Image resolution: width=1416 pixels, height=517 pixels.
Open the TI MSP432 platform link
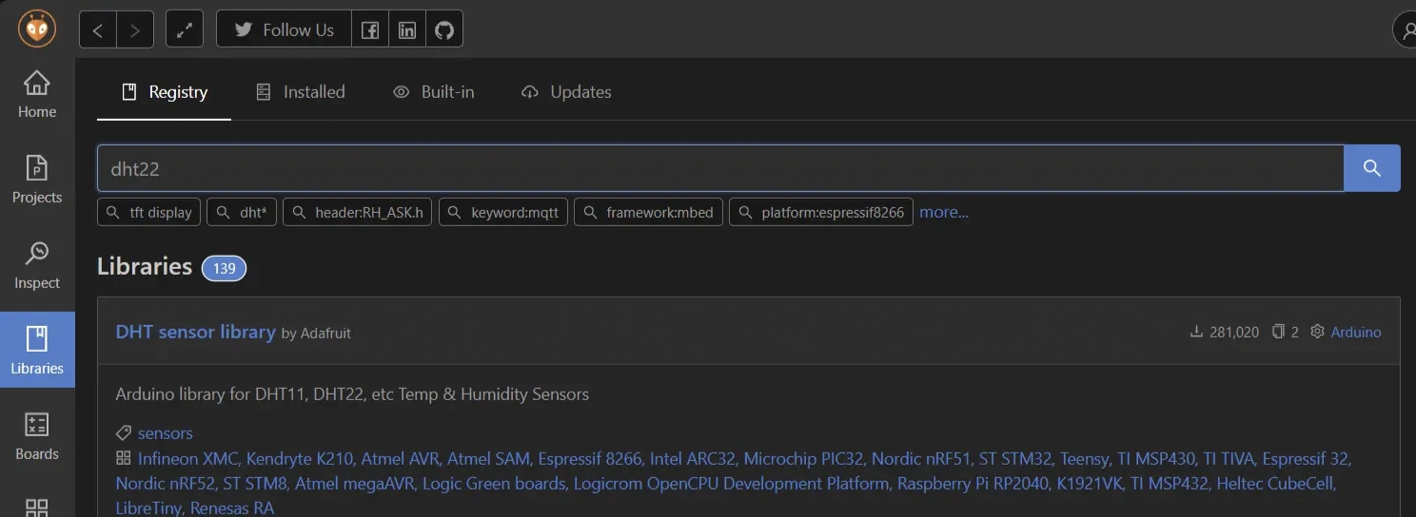1170,484
